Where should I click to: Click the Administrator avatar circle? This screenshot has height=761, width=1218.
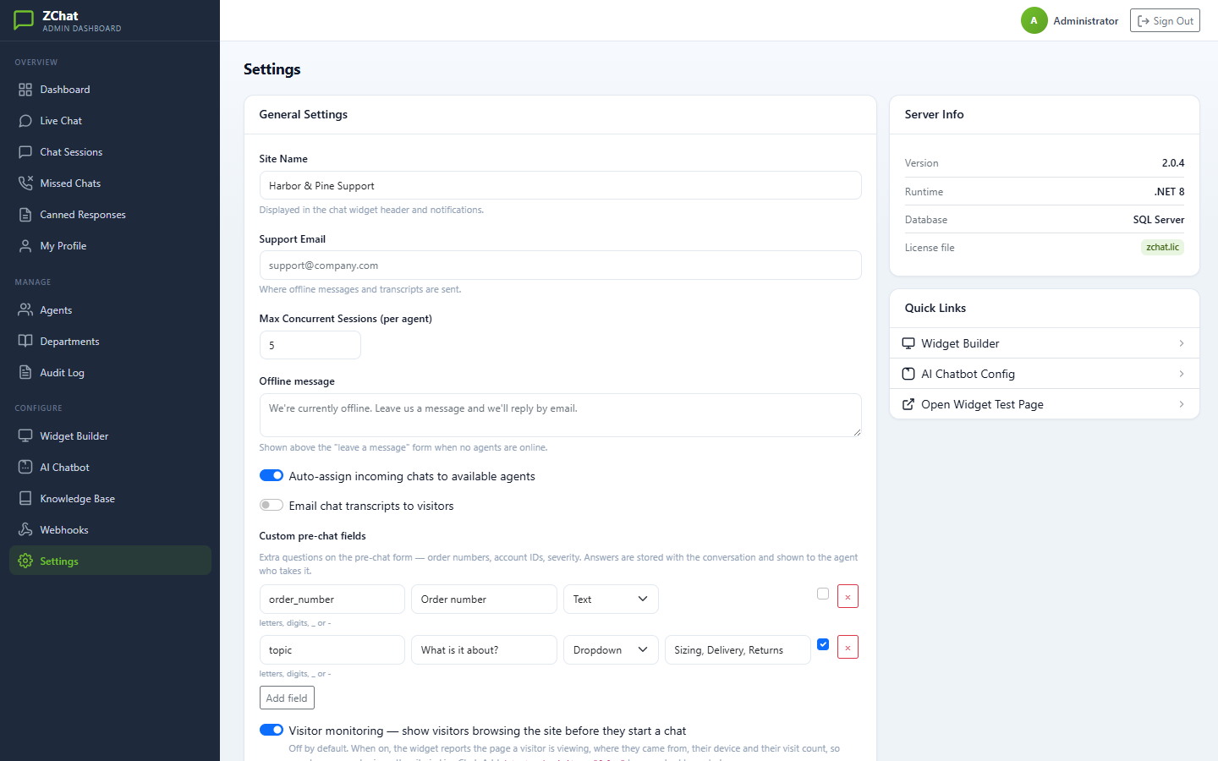pyautogui.click(x=1034, y=20)
